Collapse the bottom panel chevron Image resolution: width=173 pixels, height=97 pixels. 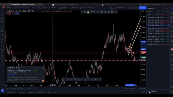[x=141, y=92]
